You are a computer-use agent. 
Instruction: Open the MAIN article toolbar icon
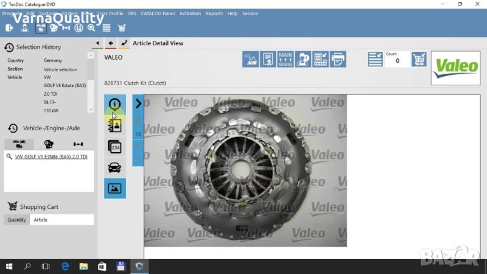coord(286,59)
